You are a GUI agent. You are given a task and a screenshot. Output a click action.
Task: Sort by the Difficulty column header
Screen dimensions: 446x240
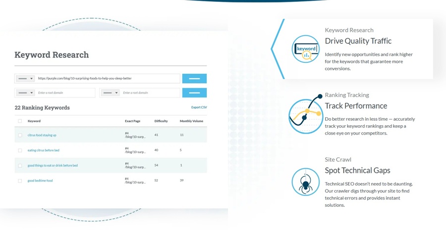tap(161, 121)
